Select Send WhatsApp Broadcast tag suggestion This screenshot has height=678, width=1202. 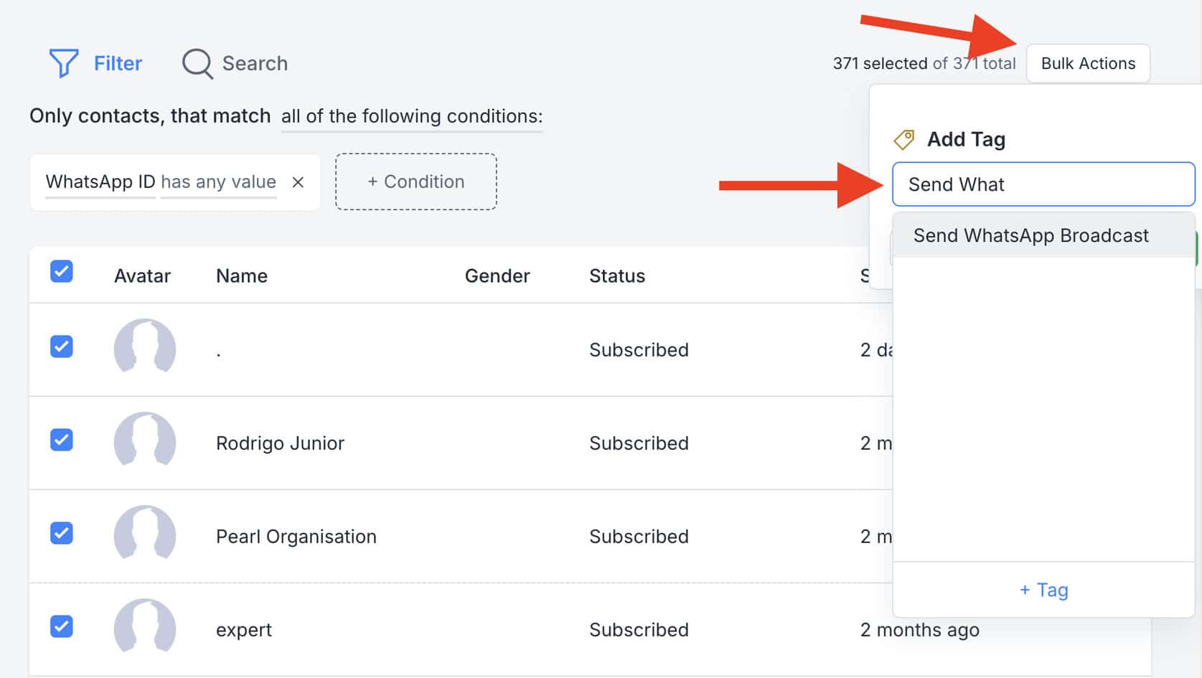[1030, 236]
